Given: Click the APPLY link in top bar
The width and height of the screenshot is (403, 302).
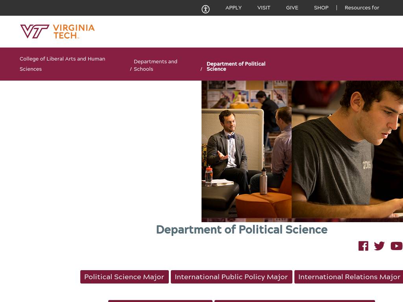Looking at the screenshot, I should click(233, 7).
